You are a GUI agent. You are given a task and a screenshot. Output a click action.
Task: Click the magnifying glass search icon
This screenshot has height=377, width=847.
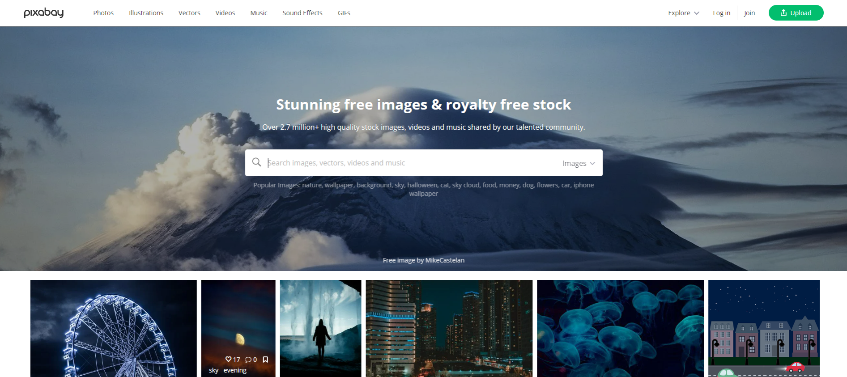pos(256,162)
